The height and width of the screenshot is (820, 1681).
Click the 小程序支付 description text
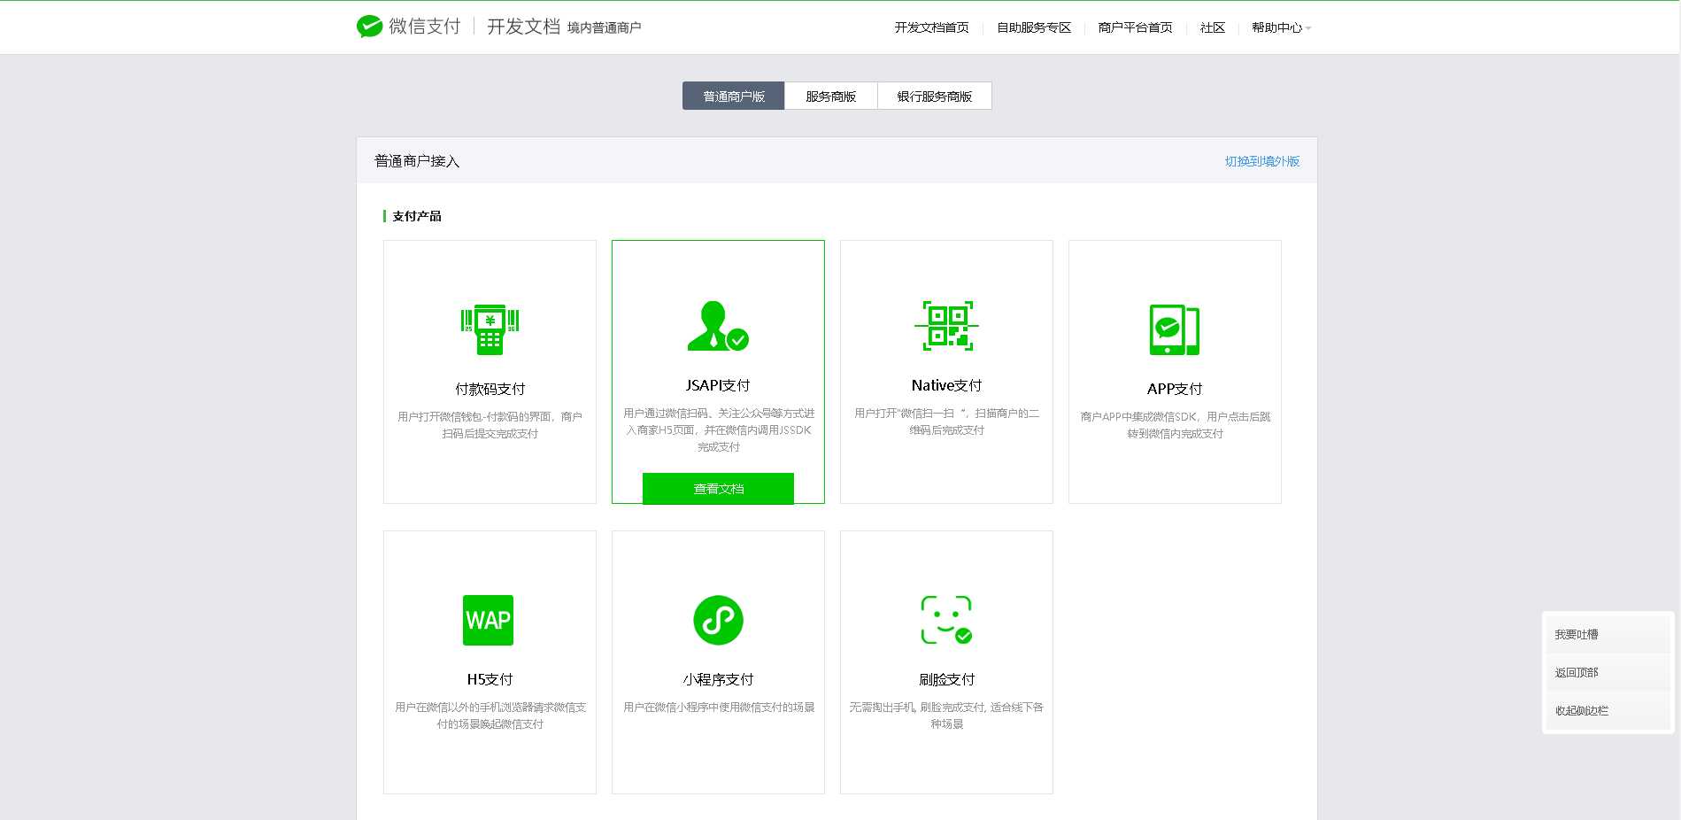coord(718,707)
